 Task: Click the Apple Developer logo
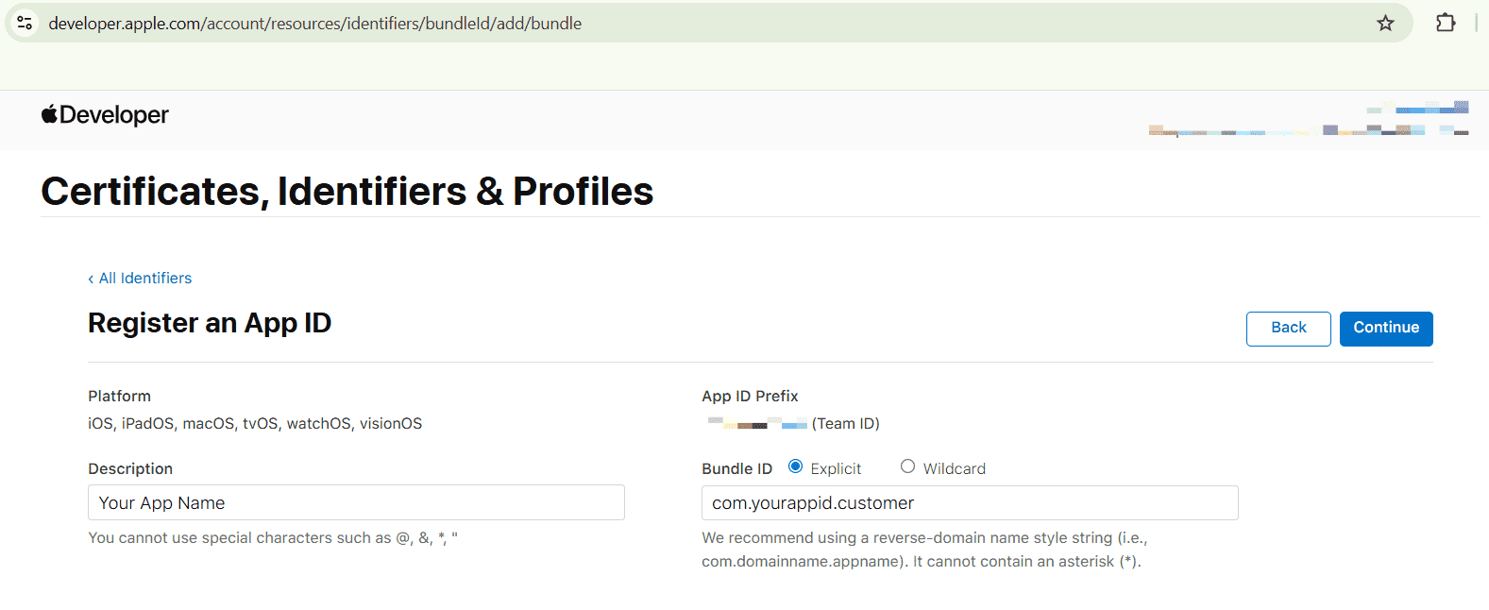click(105, 115)
